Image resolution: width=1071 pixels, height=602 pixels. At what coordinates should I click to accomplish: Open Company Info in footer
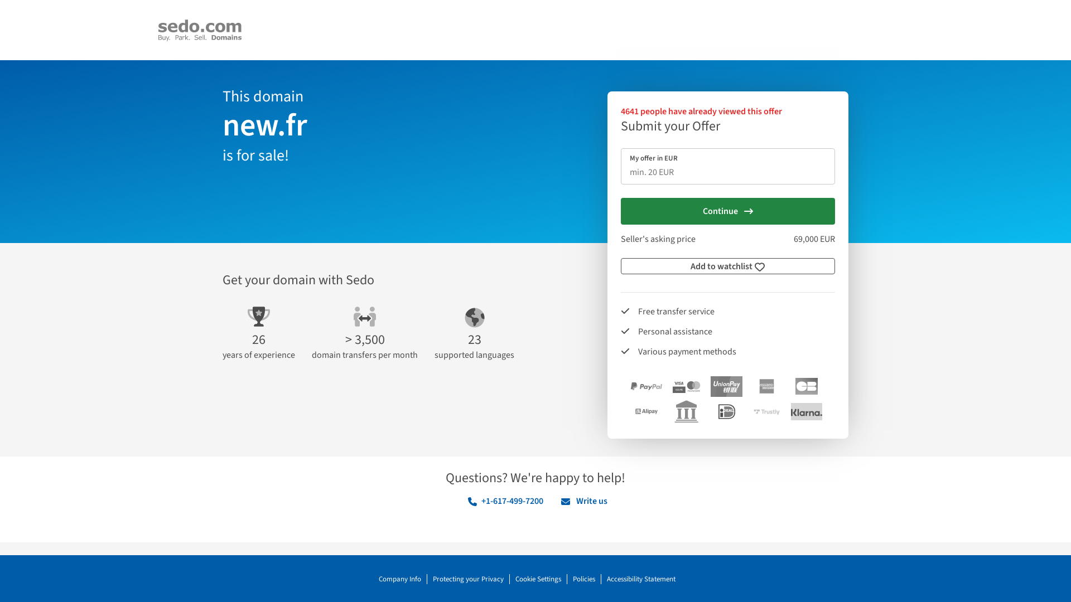(x=399, y=579)
